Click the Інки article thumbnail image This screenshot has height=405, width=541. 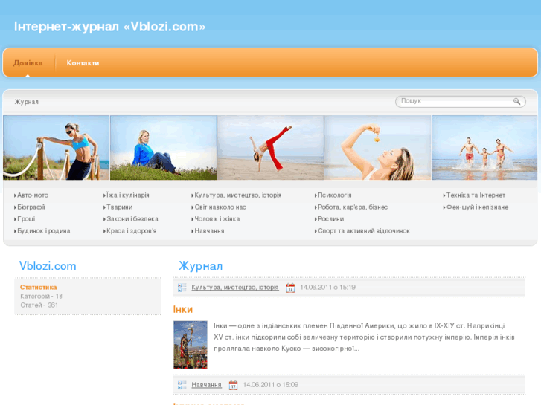click(x=191, y=345)
